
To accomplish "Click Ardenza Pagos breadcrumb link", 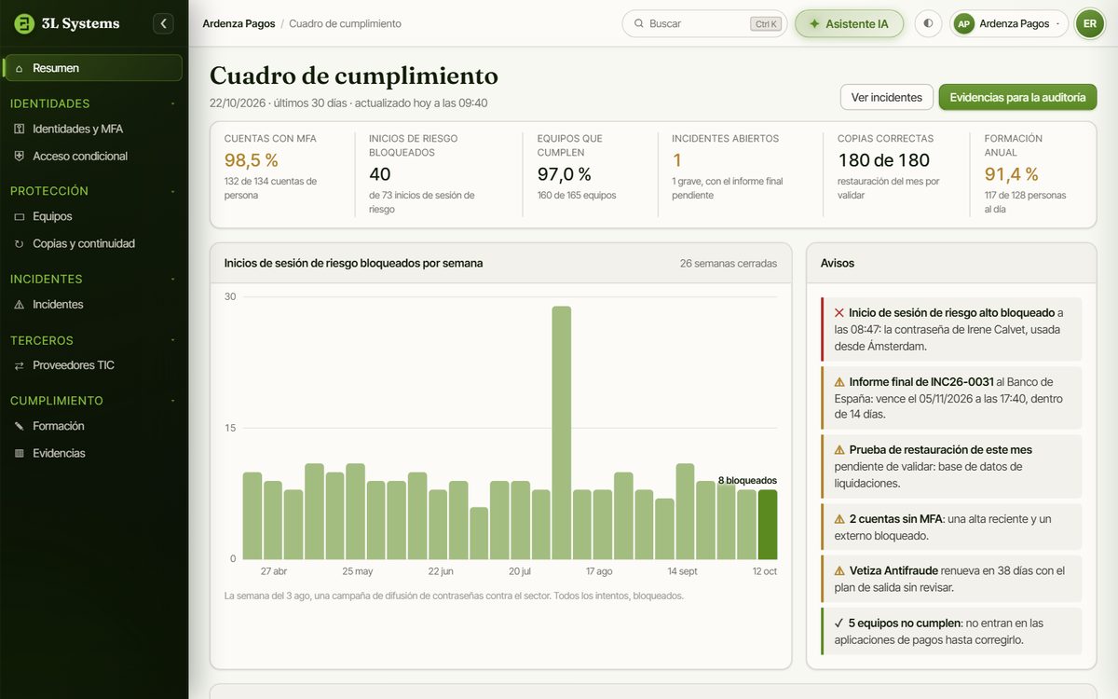I will click(239, 23).
